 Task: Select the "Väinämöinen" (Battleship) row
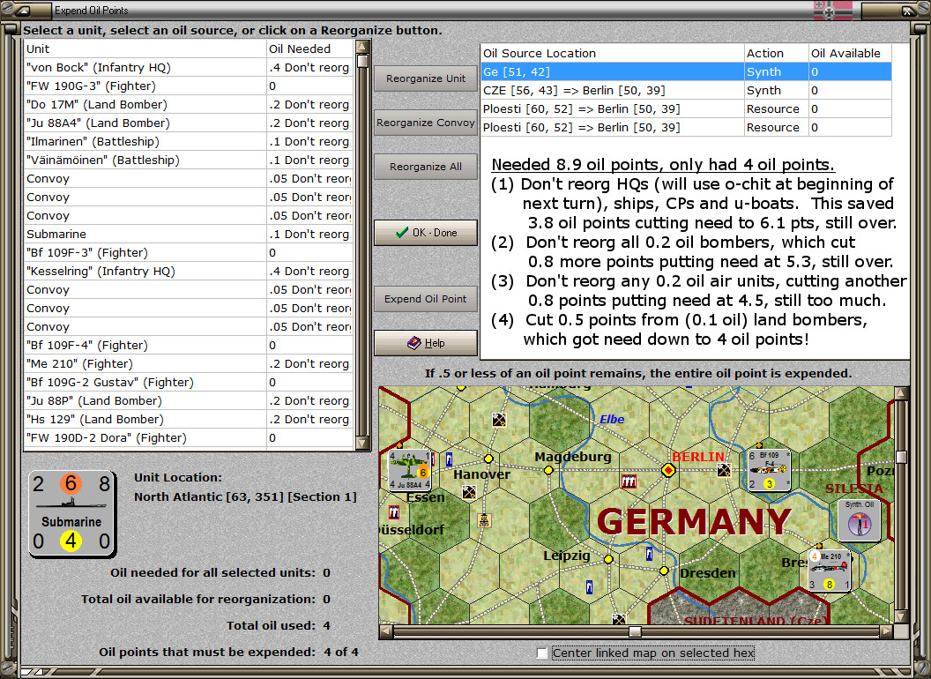pyautogui.click(x=189, y=160)
